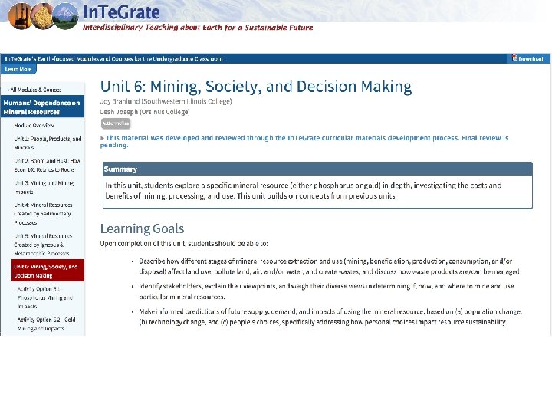Click the 'Upon completion of this unit' sentence
552x414 pixels.
(x=184, y=244)
